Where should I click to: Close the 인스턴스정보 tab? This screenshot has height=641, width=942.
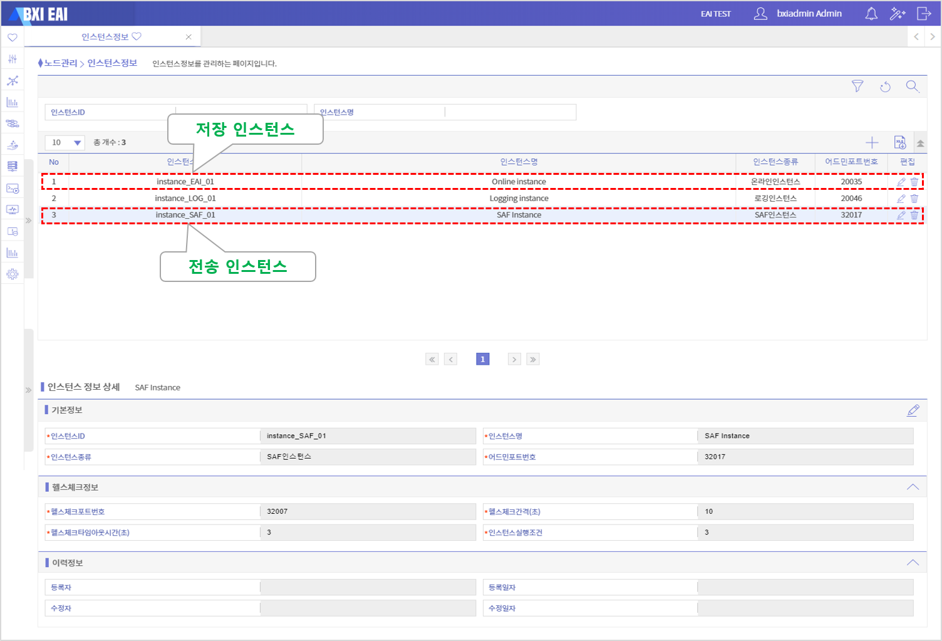point(189,37)
